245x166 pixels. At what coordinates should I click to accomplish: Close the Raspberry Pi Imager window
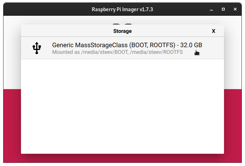[x=234, y=9]
